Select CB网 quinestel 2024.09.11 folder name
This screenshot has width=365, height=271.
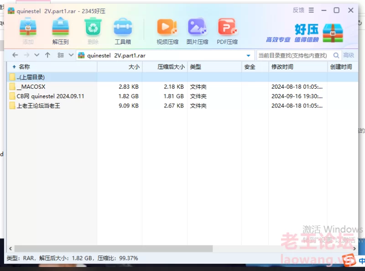click(x=50, y=96)
